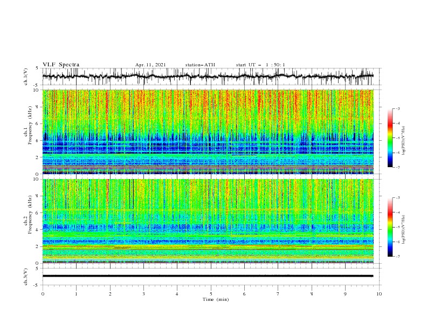Click the "ch.3(V)" axis label
The height and width of the screenshot is (330, 427).
pyautogui.click(x=26, y=277)
